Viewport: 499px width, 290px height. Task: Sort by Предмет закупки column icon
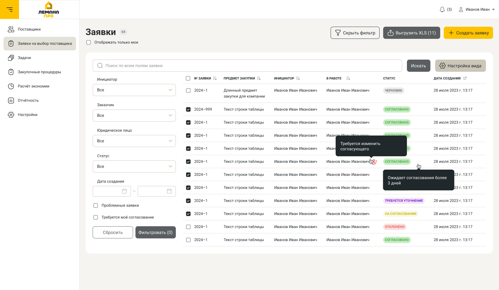click(x=259, y=79)
